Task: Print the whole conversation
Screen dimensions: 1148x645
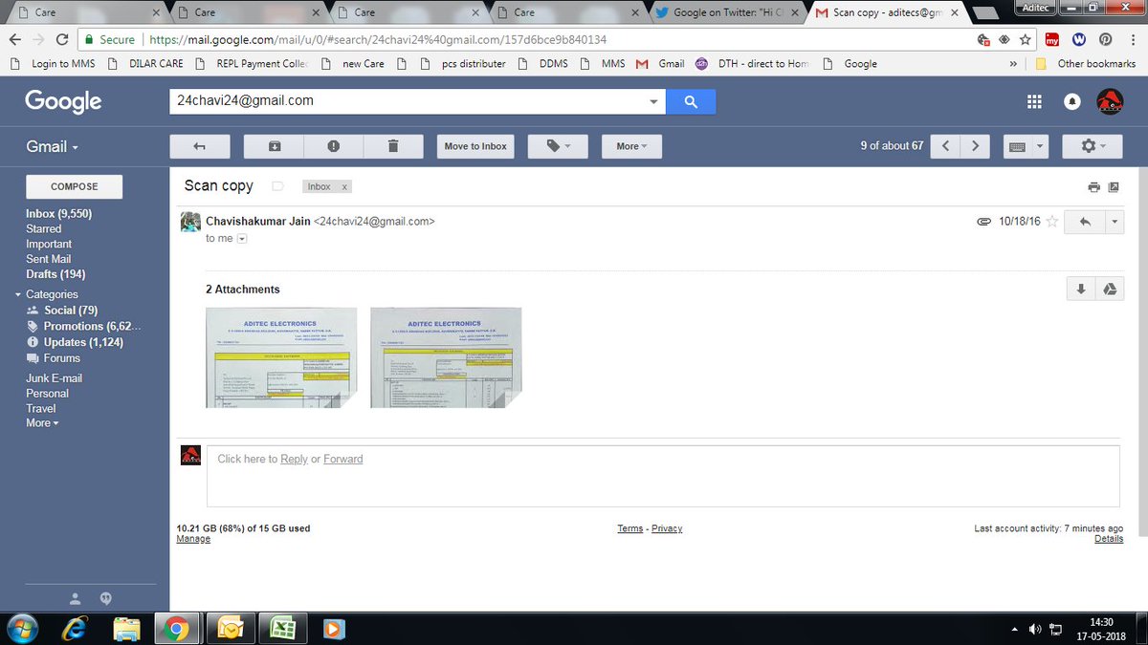Action: (1093, 186)
